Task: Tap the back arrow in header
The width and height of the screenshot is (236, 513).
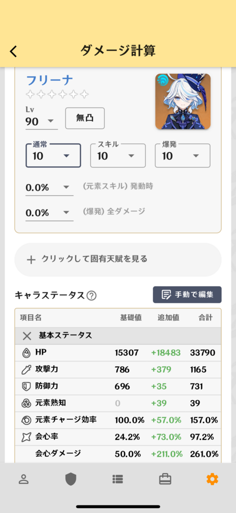Action: (x=13, y=52)
